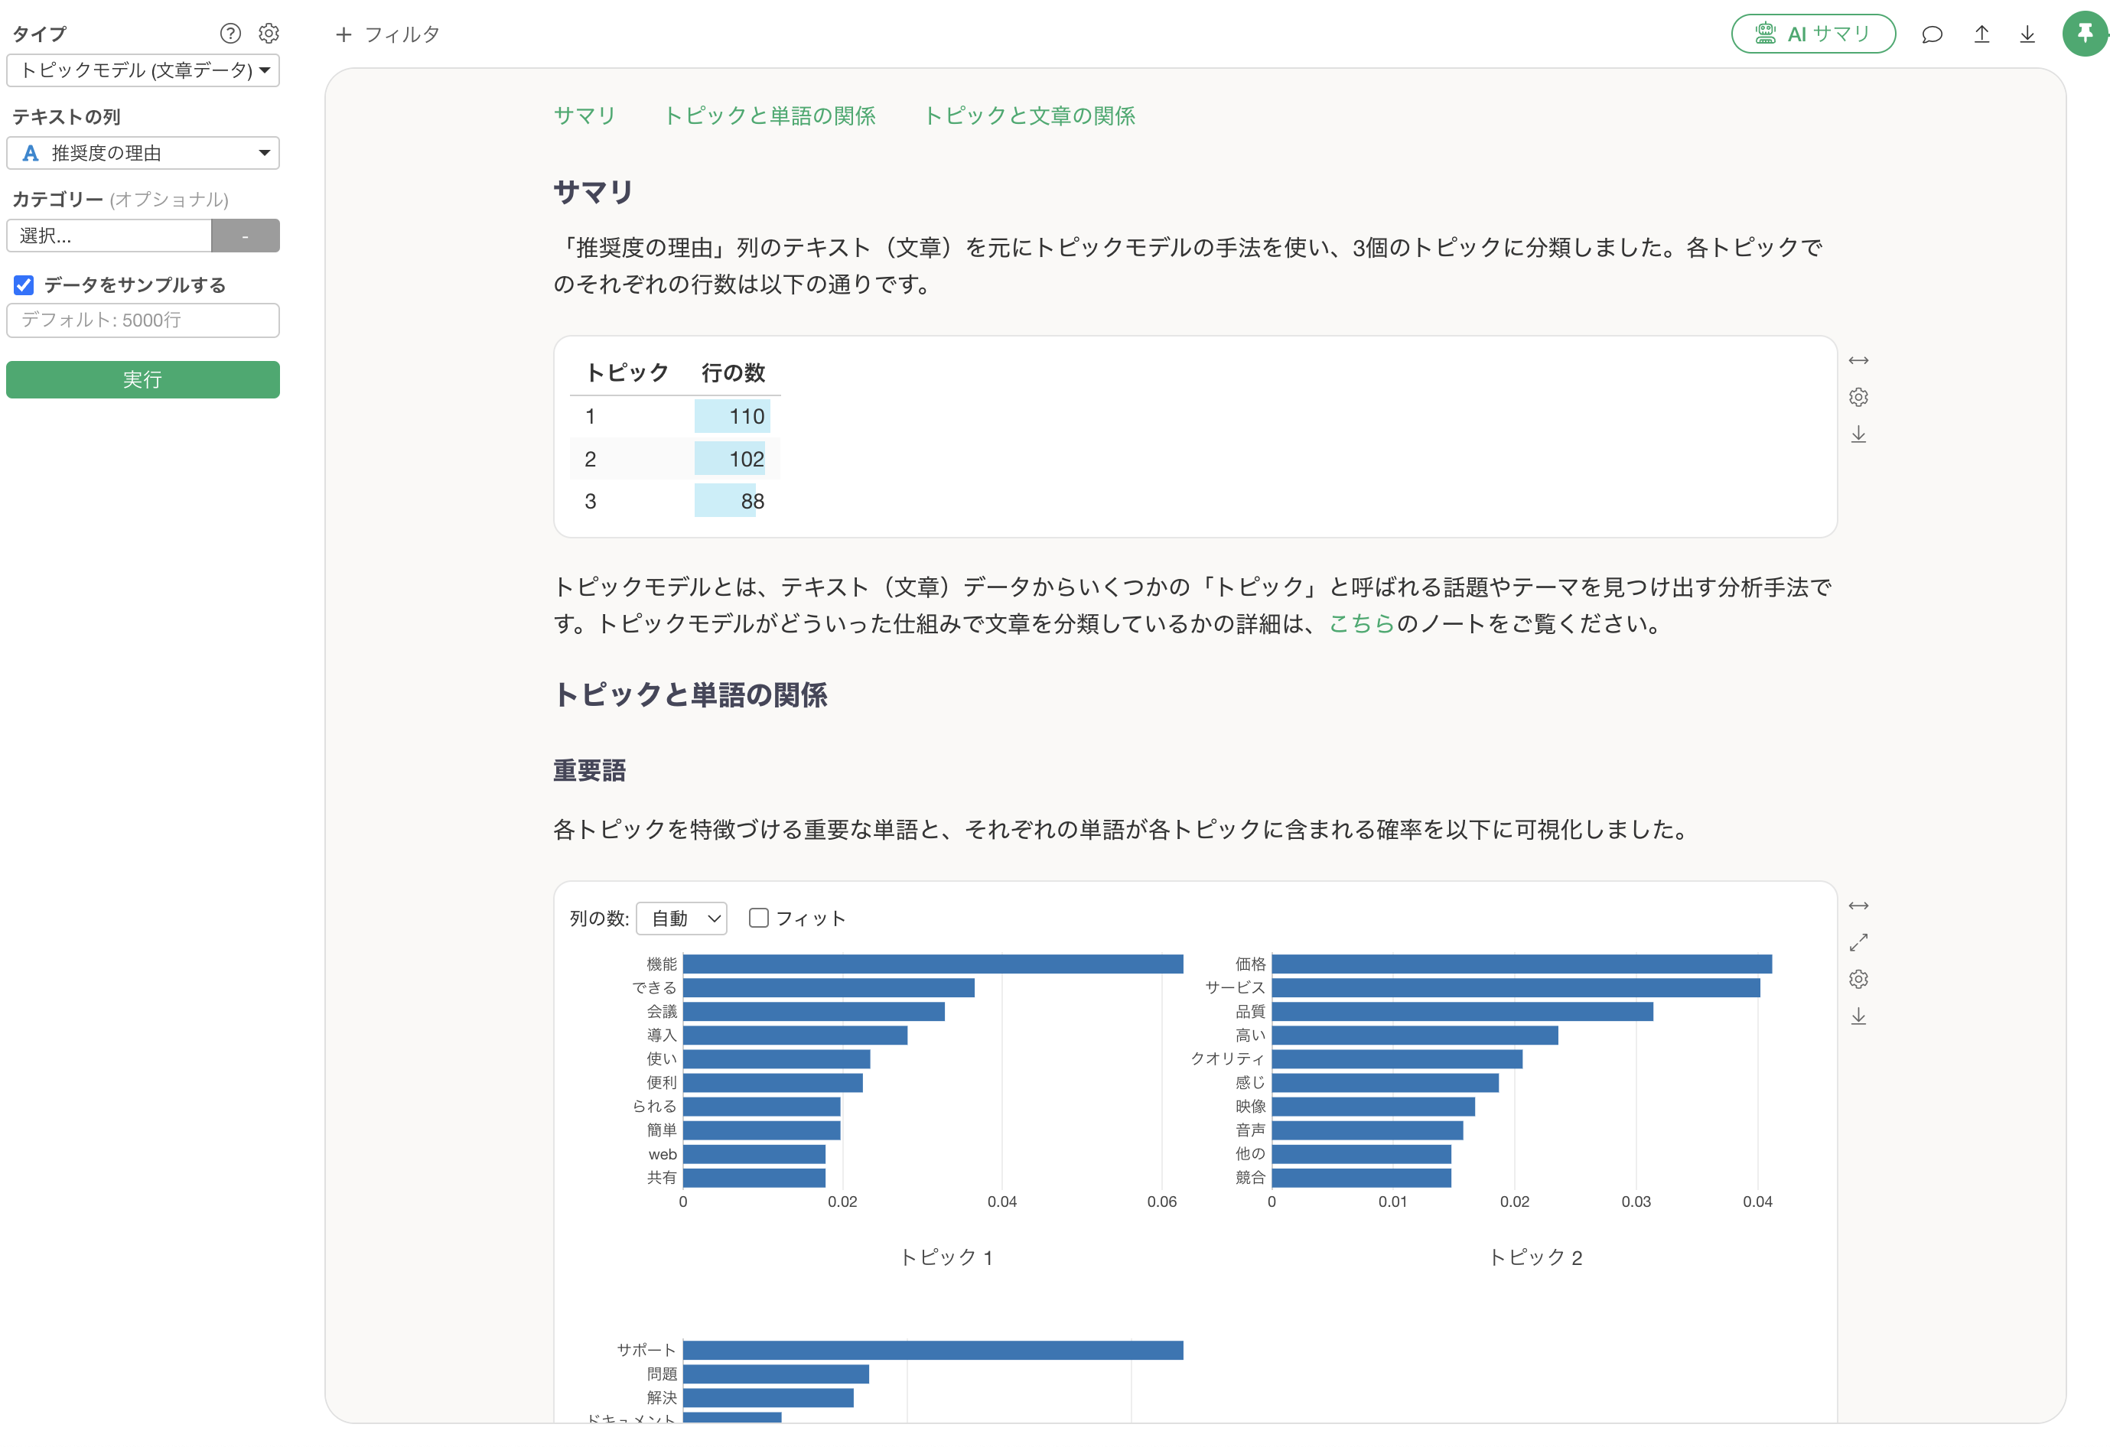Viewport: 2110px width, 1447px height.
Task: Maximize the 重要語 chart with diagonal arrows
Action: pyautogui.click(x=1858, y=942)
